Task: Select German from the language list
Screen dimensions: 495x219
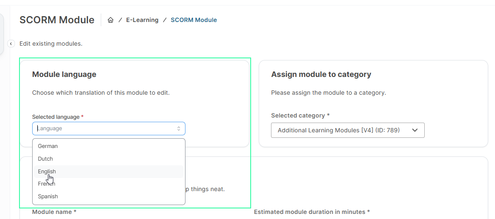Action: click(x=48, y=146)
